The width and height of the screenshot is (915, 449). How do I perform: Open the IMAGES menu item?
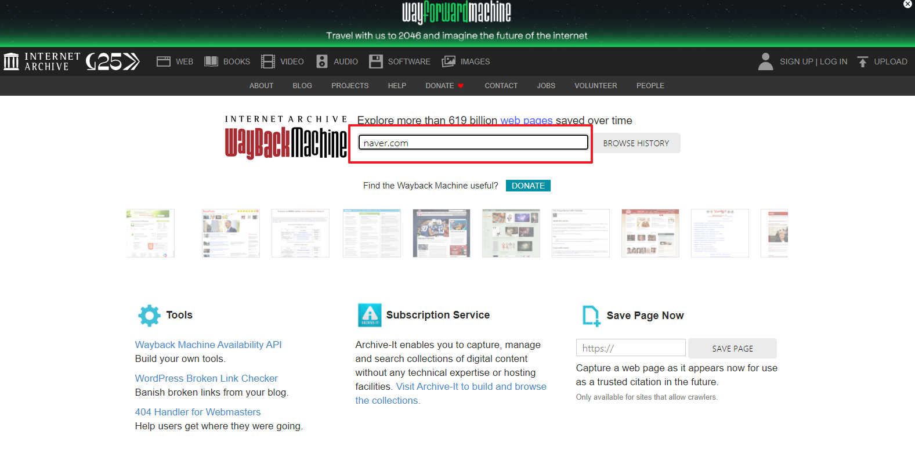475,61
